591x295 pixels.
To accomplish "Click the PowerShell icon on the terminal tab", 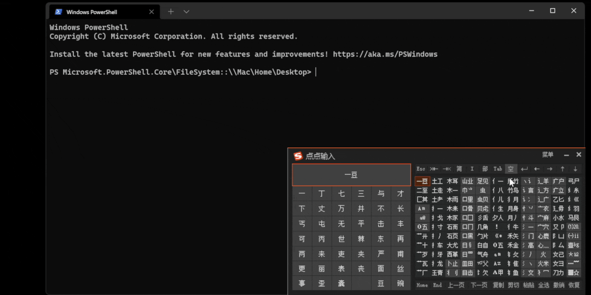I will tap(58, 11).
